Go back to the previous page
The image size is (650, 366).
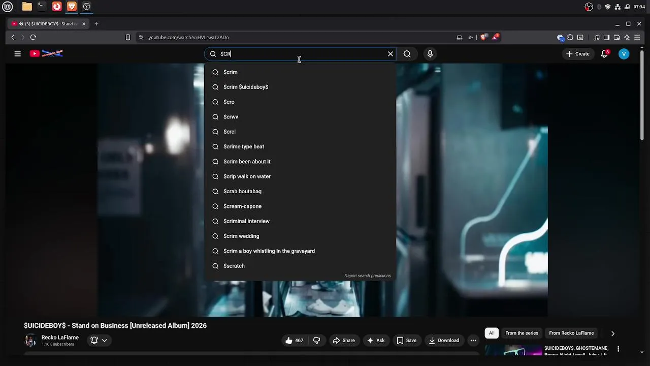tap(13, 37)
